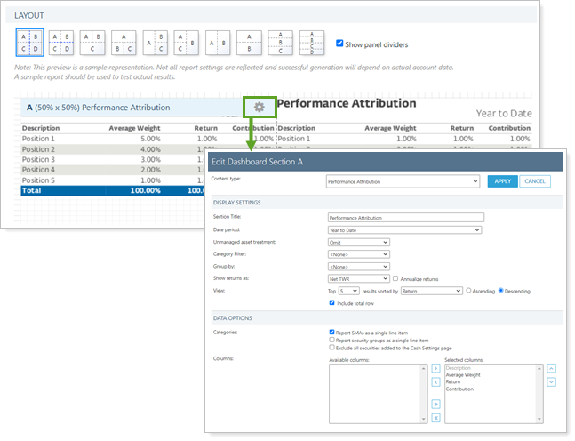Toggle Show panel dividers checkbox
The height and width of the screenshot is (441, 575).
click(x=340, y=43)
